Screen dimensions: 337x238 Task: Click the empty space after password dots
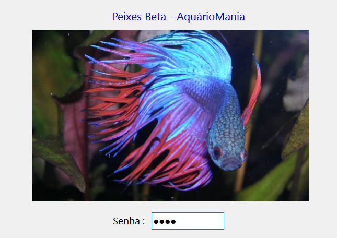pos(200,221)
